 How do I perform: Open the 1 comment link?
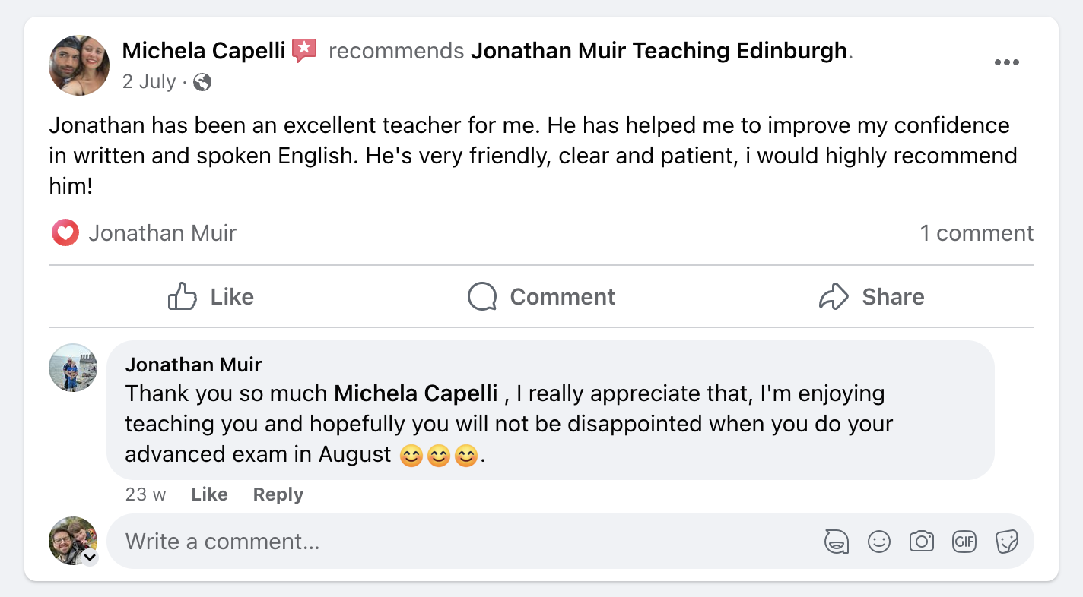977,232
